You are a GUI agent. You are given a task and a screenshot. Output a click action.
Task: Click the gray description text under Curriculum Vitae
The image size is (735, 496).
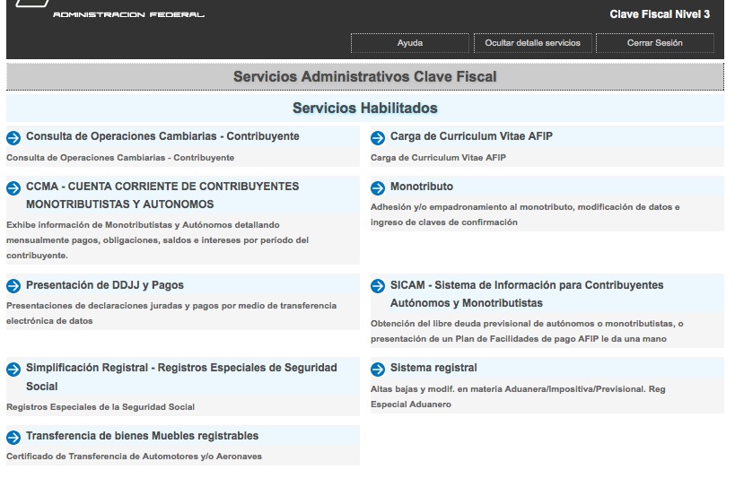point(438,158)
